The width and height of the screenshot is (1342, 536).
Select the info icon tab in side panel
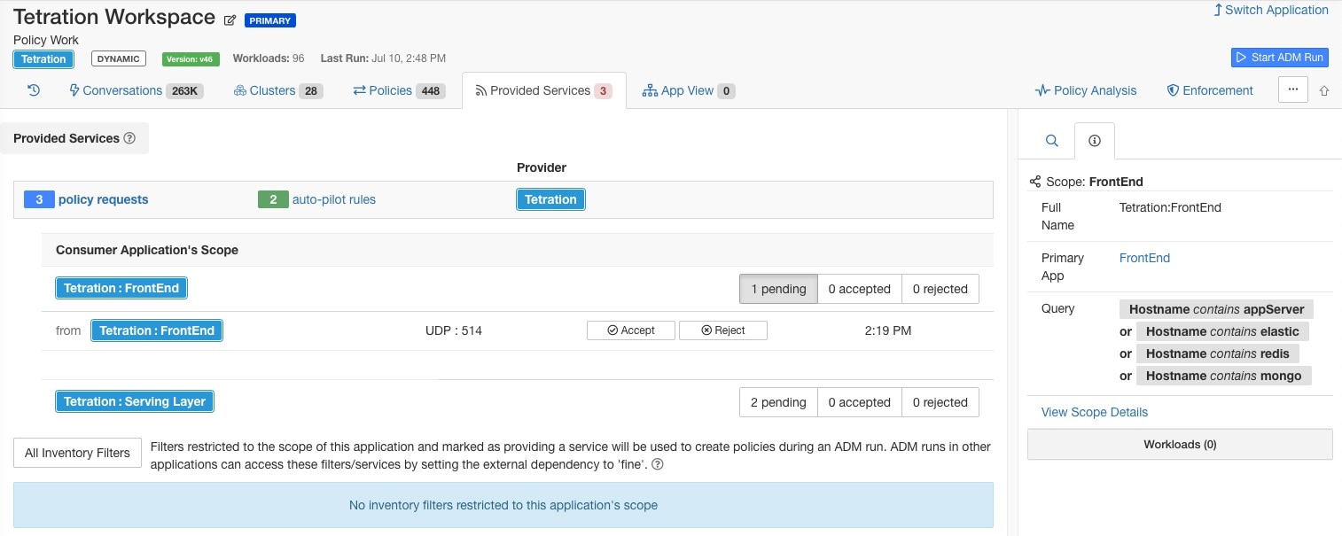point(1094,140)
